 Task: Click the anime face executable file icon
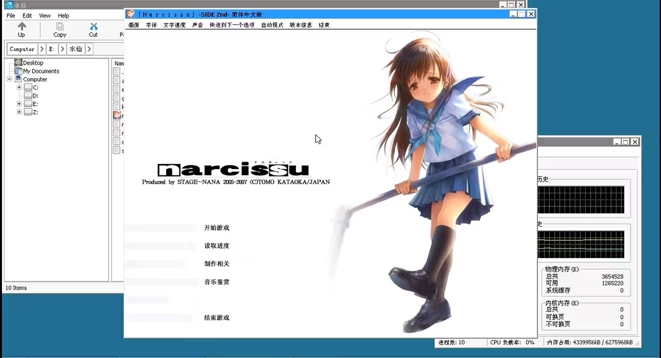point(117,115)
